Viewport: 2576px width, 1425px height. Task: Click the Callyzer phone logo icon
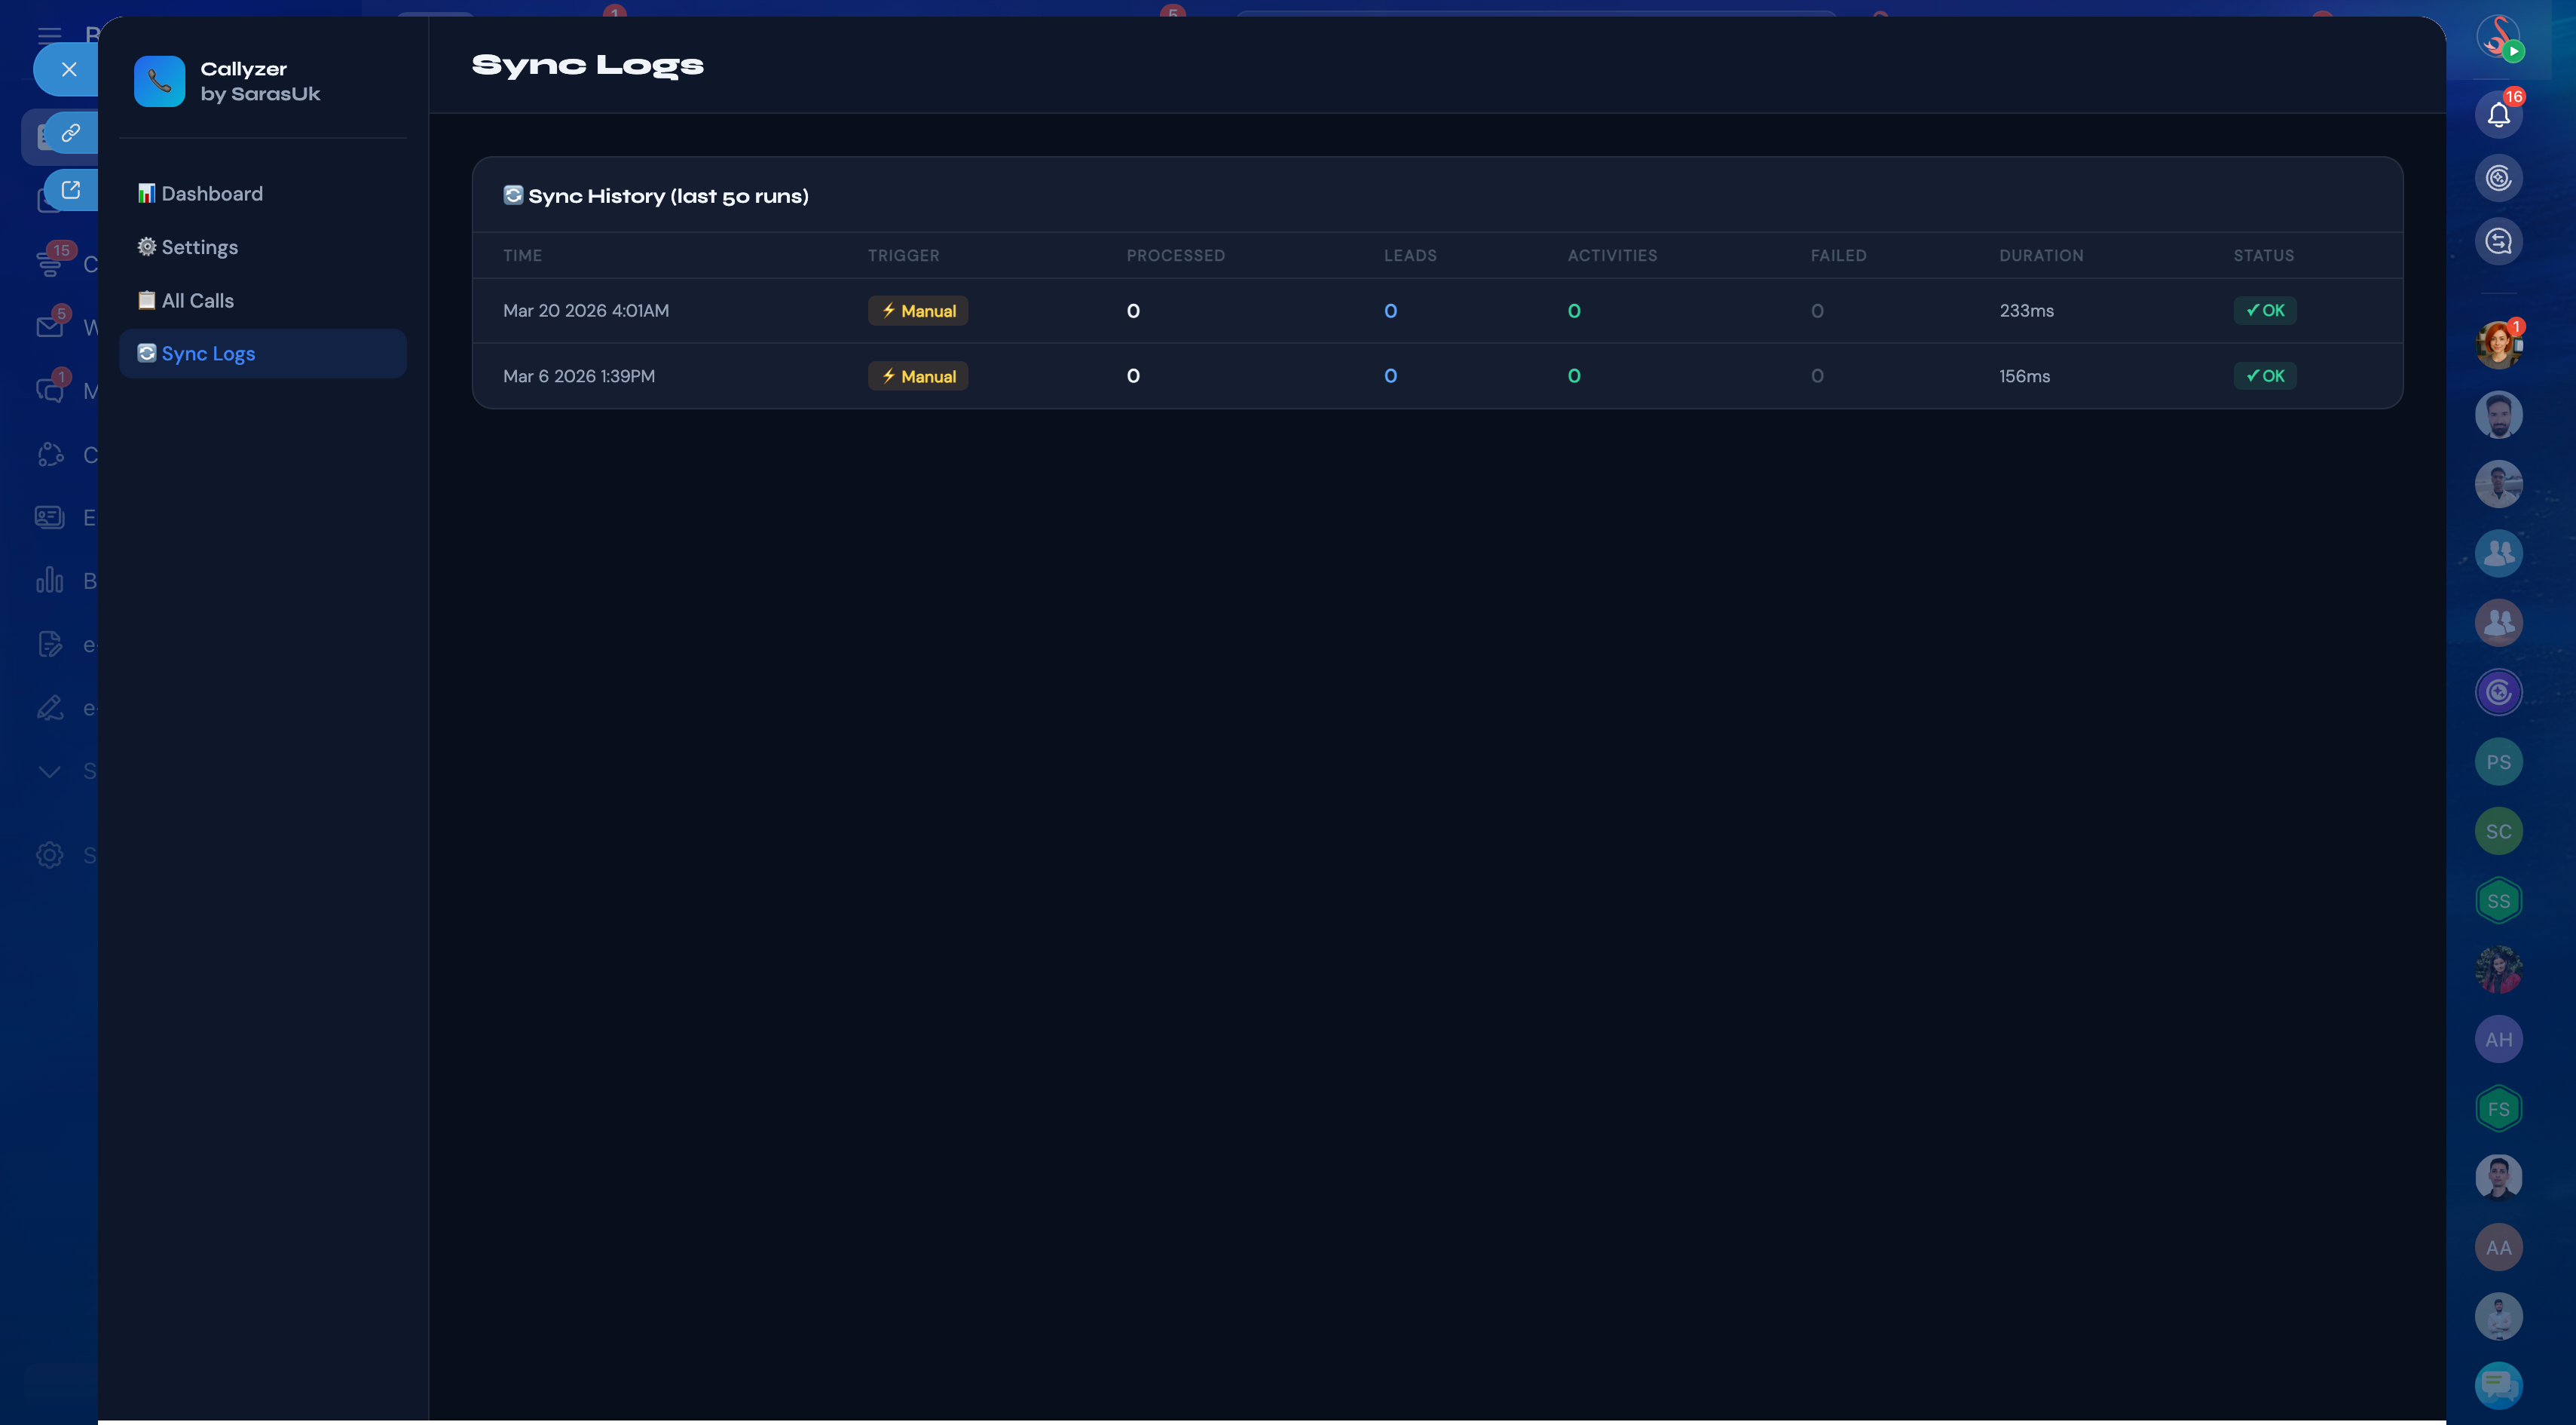[x=159, y=81]
